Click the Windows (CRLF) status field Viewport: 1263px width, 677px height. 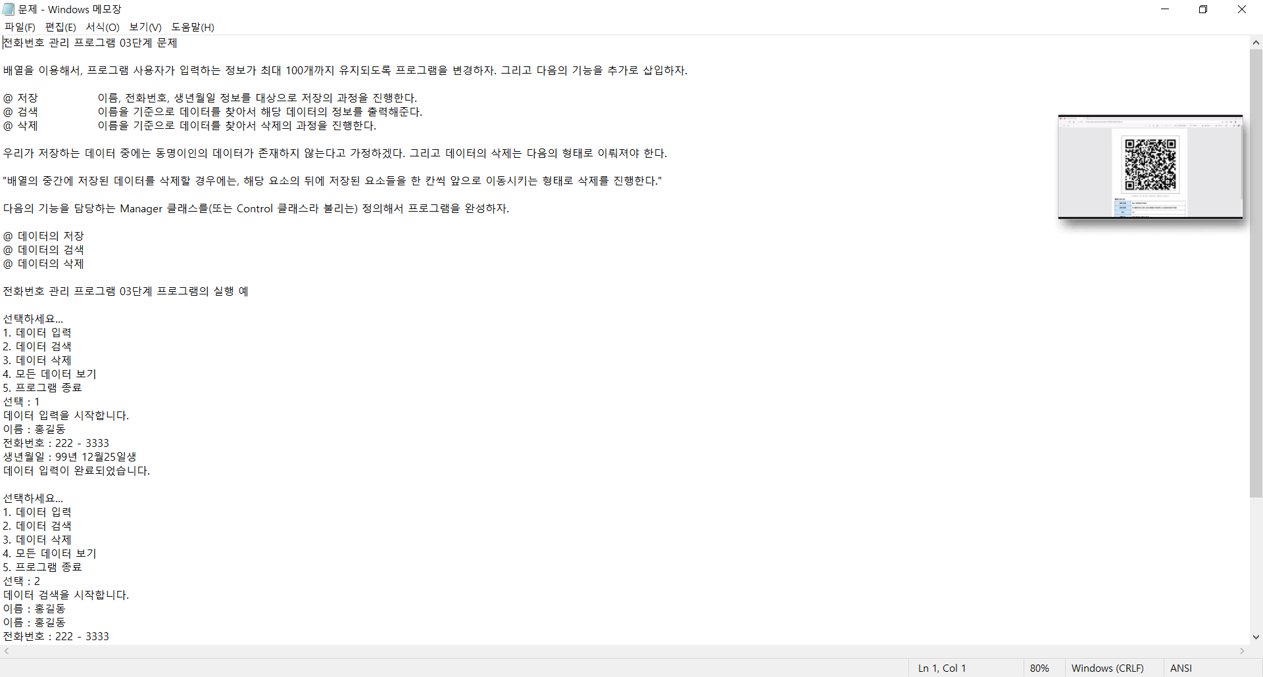[1107, 668]
